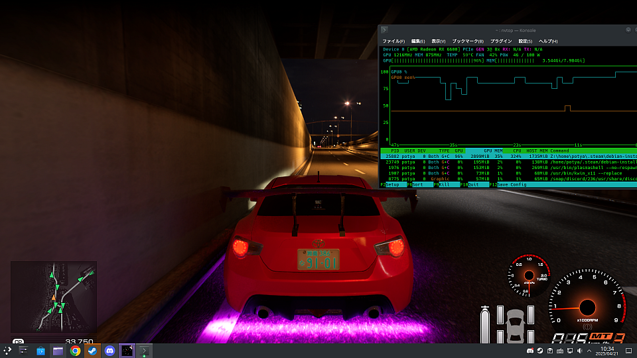Image resolution: width=637 pixels, height=358 pixels.
Task: Open Discord from the taskbar
Action: 109,351
